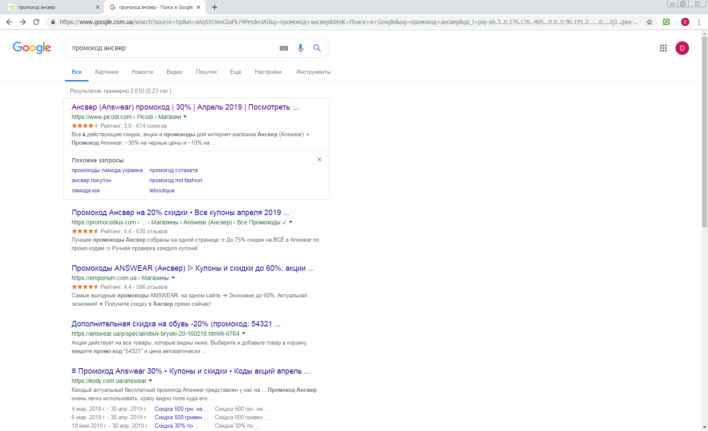Open 'Инструменты' search tools
Screen dimensions: 708x431
pos(314,72)
